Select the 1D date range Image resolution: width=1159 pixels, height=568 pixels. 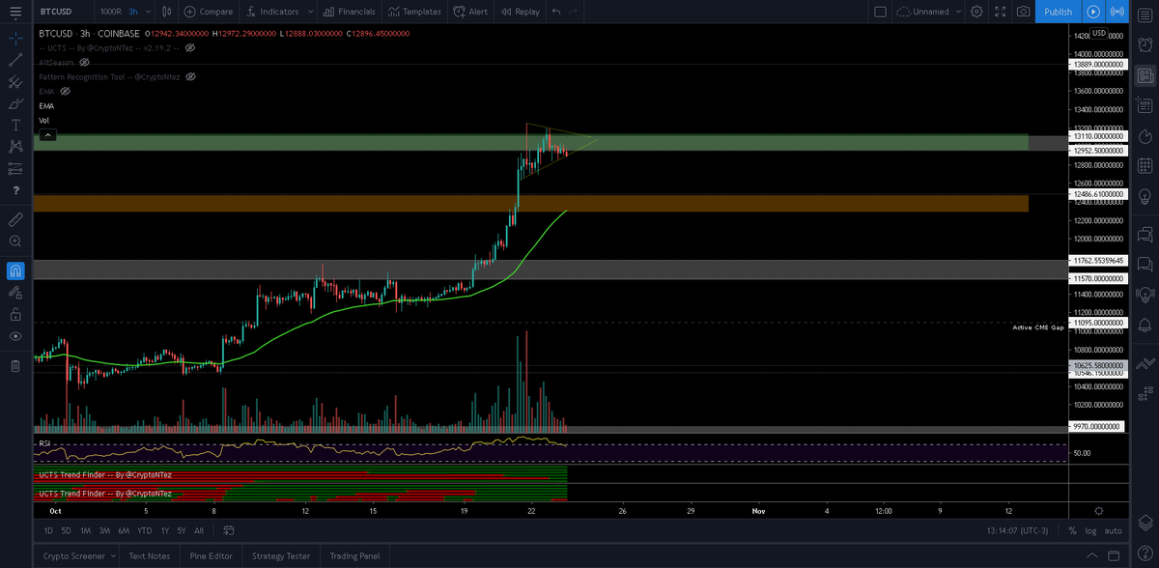pos(49,530)
